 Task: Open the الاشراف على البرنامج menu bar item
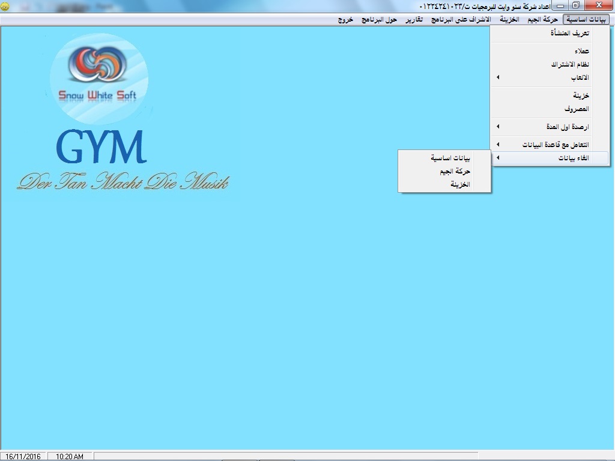(x=461, y=19)
